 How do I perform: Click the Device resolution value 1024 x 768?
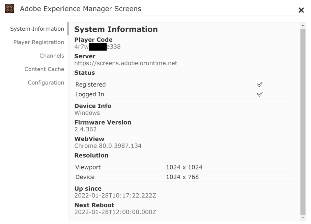point(182,177)
